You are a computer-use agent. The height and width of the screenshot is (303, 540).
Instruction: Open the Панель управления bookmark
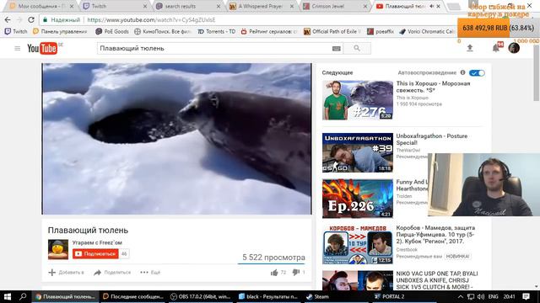[x=60, y=32]
